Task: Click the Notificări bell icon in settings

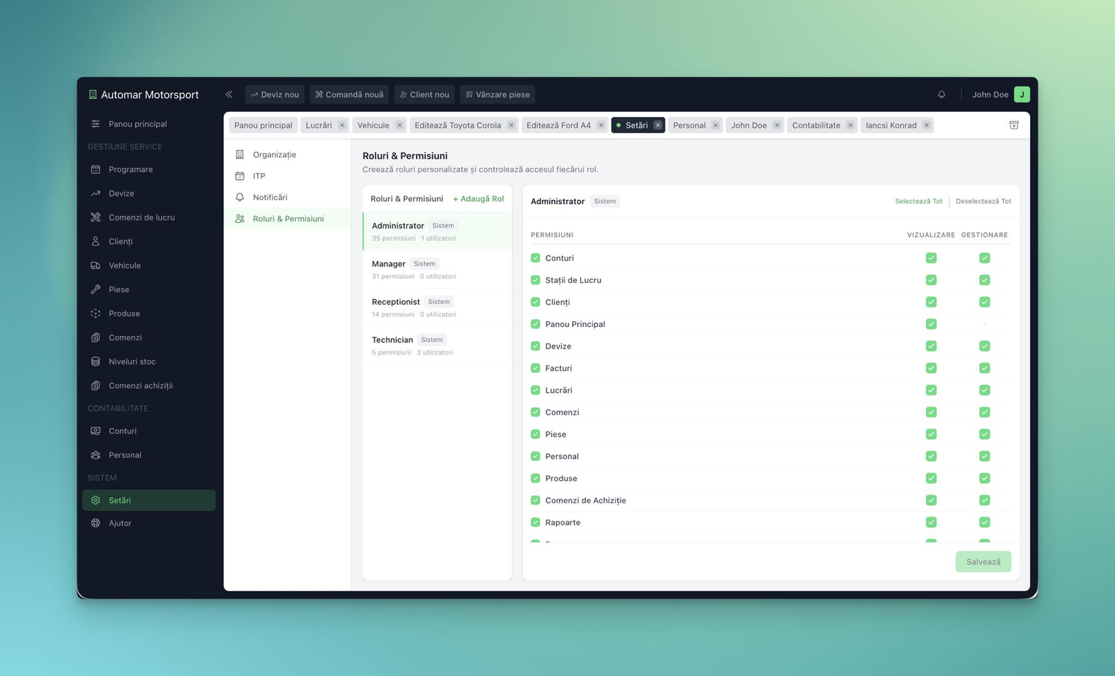Action: pos(240,197)
